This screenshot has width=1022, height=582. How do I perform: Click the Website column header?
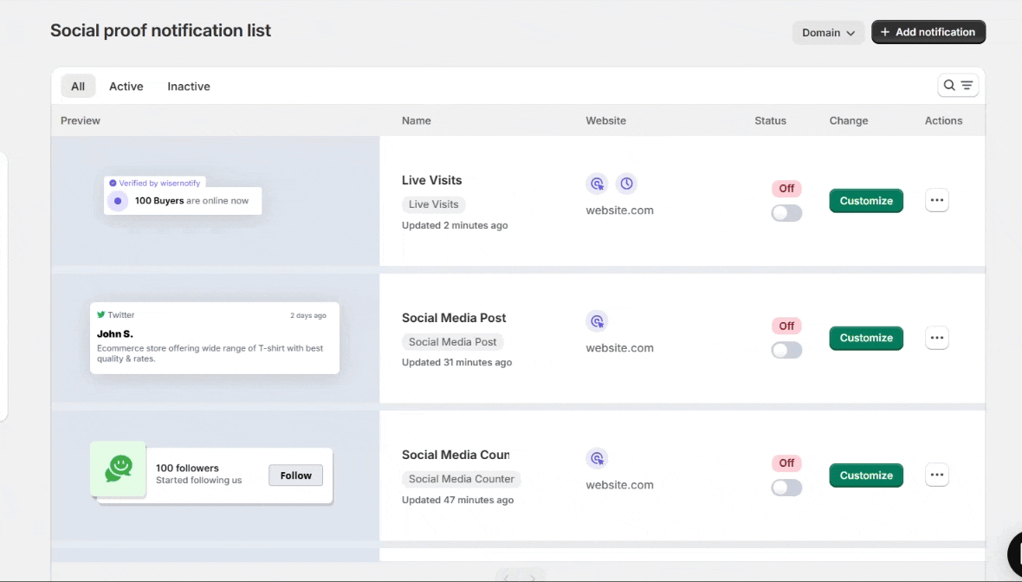[x=605, y=120]
